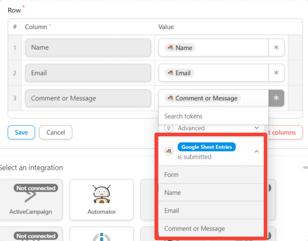
Task: Toggle asterisk token picker for Comment row
Action: point(276,98)
